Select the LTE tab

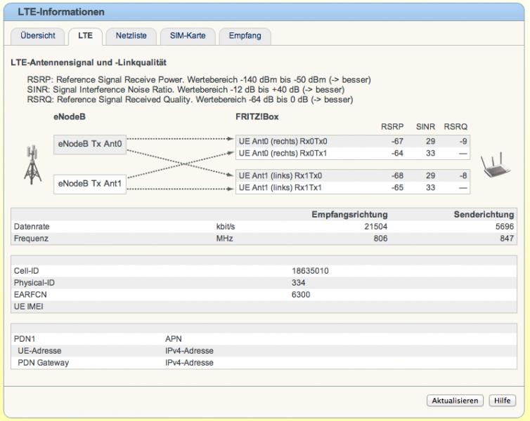[x=85, y=36]
